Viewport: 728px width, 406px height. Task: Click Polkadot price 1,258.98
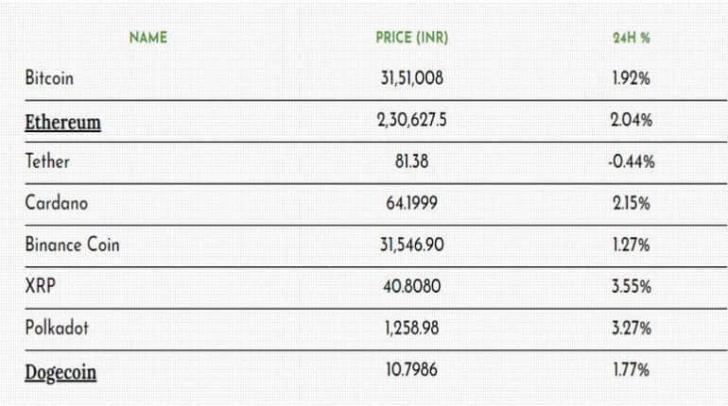pyautogui.click(x=411, y=328)
